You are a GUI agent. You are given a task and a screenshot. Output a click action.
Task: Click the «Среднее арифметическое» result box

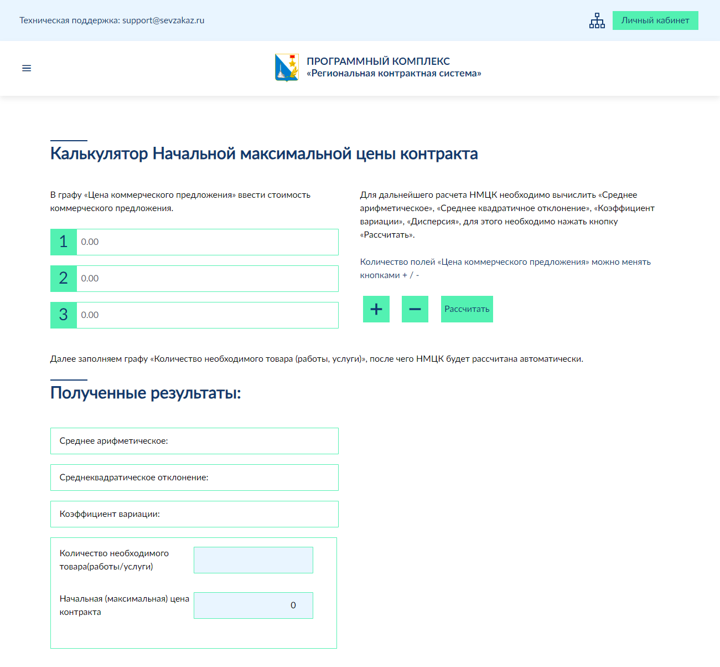pyautogui.click(x=194, y=441)
